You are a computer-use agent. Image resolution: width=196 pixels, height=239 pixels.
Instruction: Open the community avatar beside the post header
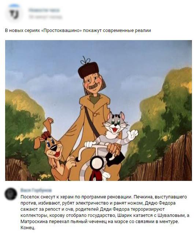click(x=14, y=13)
